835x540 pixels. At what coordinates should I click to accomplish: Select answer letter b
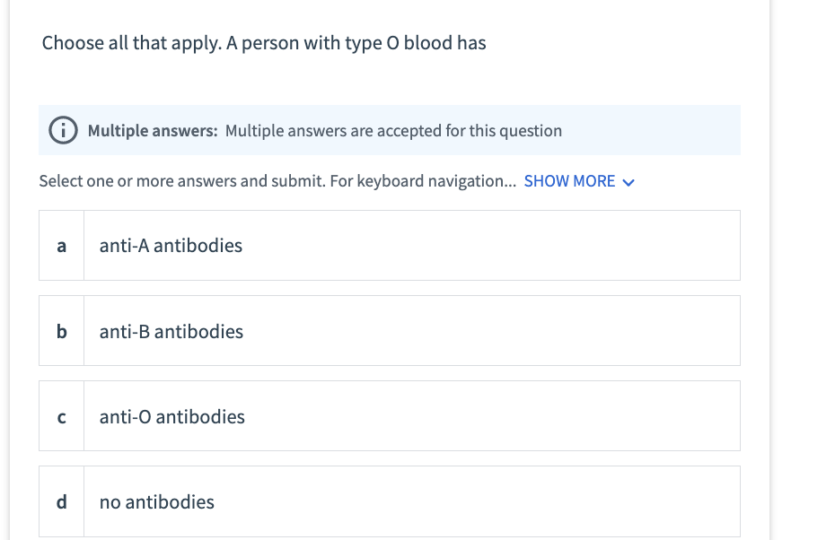click(x=61, y=331)
